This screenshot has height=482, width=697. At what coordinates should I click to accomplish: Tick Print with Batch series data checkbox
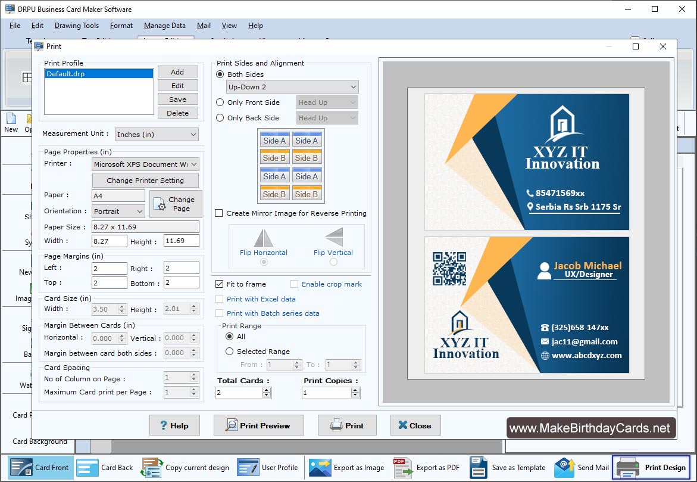219,313
